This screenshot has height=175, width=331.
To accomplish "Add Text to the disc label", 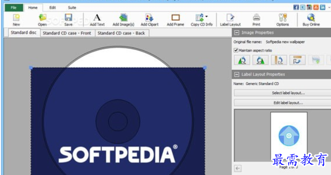I will tap(97, 20).
